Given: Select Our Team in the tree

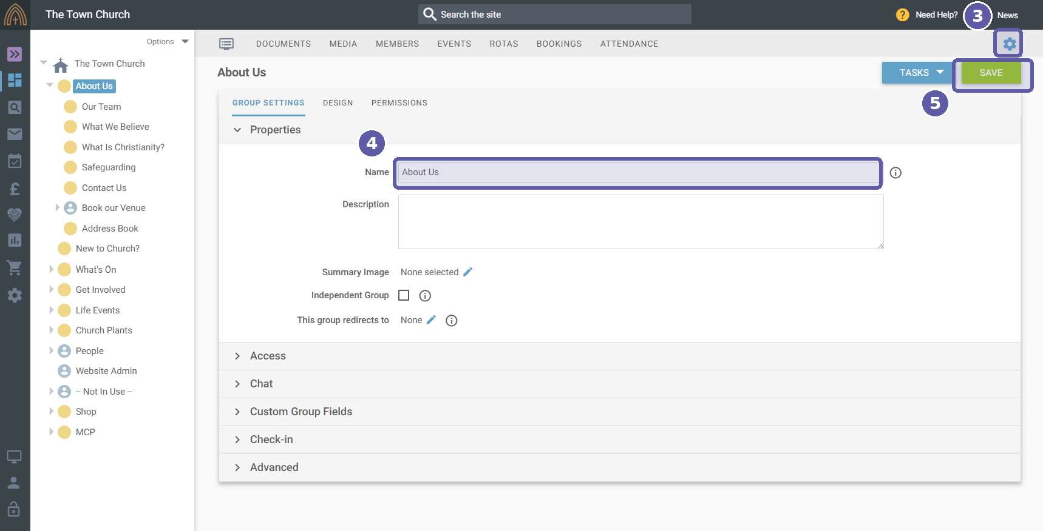Looking at the screenshot, I should 101,107.
